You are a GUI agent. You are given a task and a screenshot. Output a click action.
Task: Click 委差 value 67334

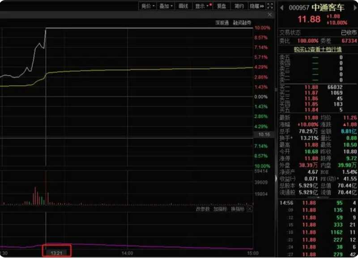coord(349,41)
